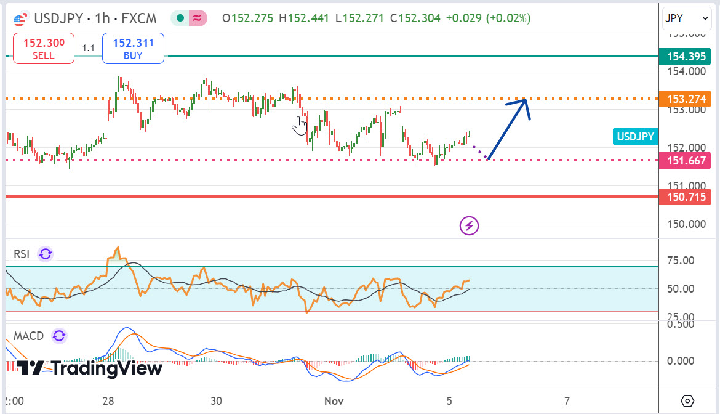The height and width of the screenshot is (414, 720).
Task: Click the pink approximate-data wave icon
Action: [x=197, y=18]
